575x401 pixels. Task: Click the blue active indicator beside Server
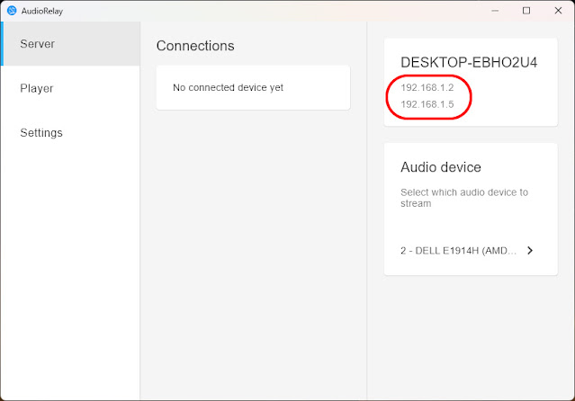point(2,43)
